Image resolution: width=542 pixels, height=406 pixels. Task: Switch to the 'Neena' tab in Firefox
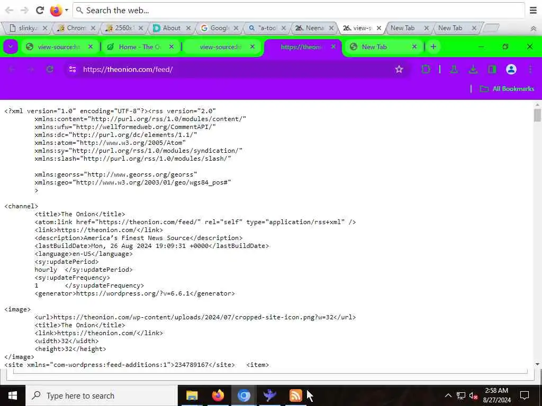314,28
